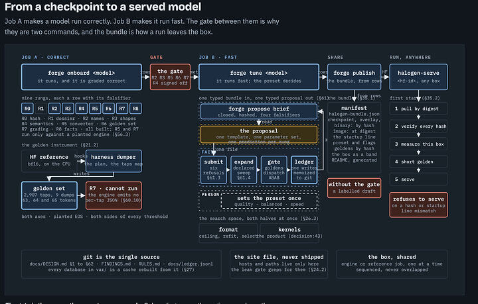Click the "harness dumper" box
Image resolution: width=478 pixels, height=304 pixels.
pyautogui.click(x=114, y=161)
